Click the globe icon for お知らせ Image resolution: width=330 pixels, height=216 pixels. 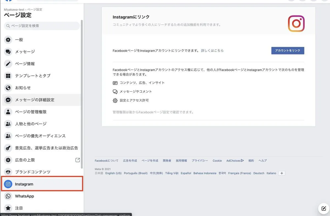click(x=8, y=88)
